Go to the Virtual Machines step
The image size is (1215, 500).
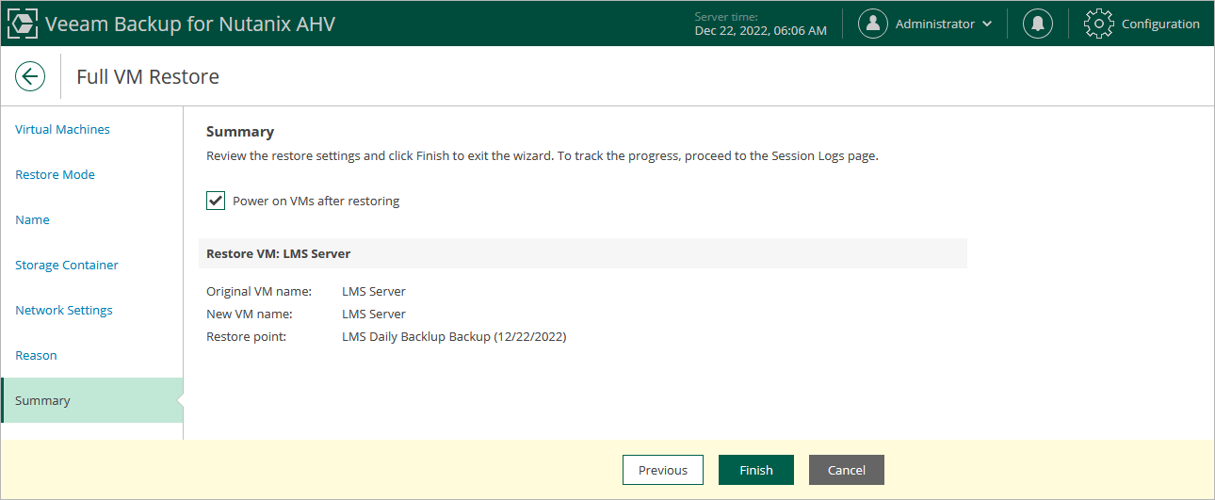point(62,130)
